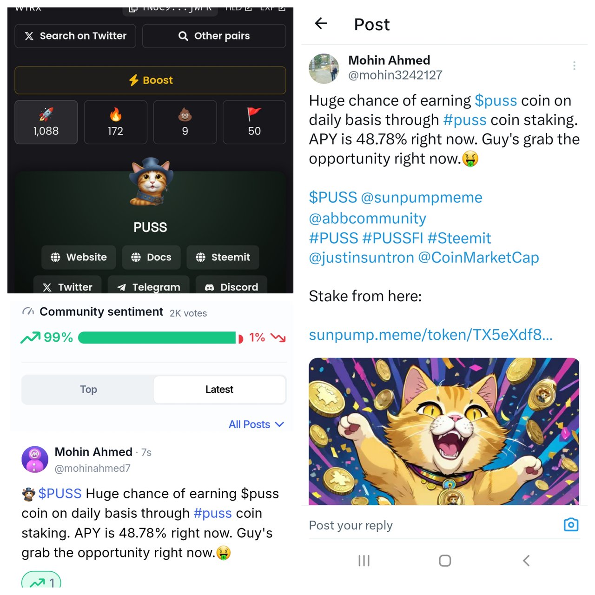Vote with the rocket reaction showing 1,088
The height and width of the screenshot is (595, 595).
(x=46, y=122)
